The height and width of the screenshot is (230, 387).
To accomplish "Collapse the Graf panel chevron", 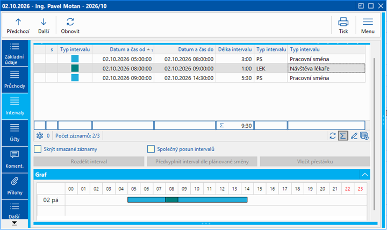I will tap(365, 175).
